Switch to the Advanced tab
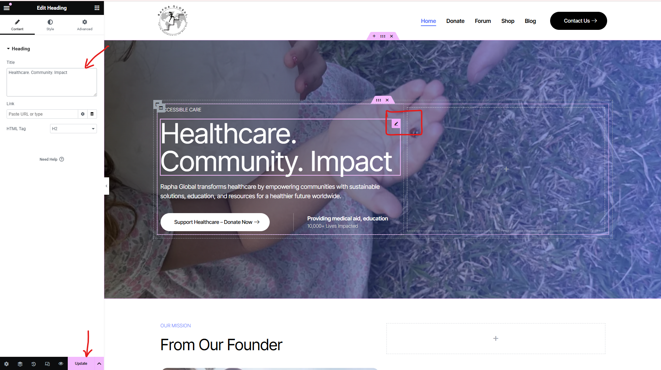The width and height of the screenshot is (661, 370). click(x=85, y=25)
